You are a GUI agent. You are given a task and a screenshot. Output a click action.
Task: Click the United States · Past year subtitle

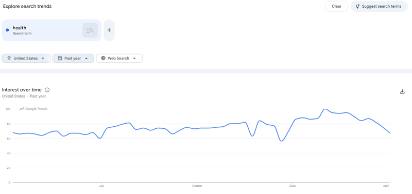tap(24, 96)
